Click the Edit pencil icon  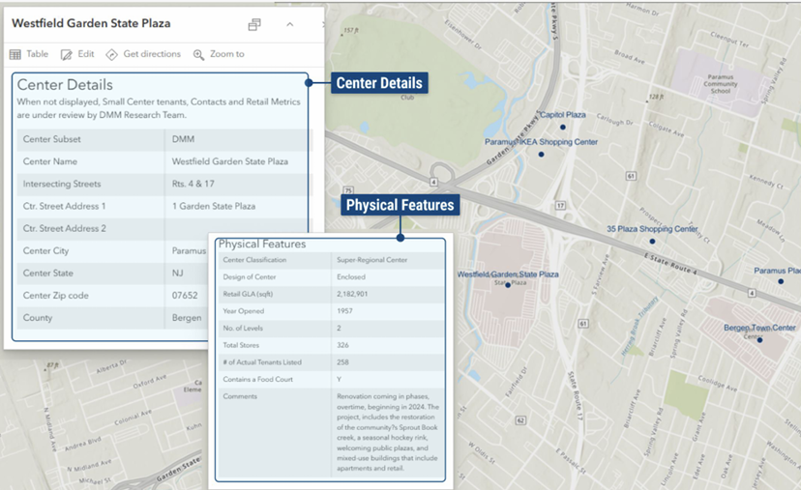tap(67, 55)
